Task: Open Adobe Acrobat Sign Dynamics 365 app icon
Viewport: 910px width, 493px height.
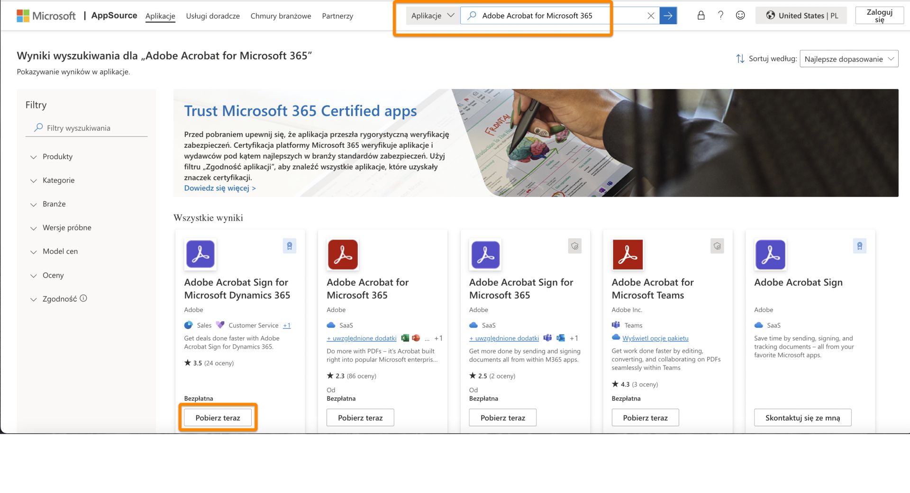Action: click(x=200, y=254)
